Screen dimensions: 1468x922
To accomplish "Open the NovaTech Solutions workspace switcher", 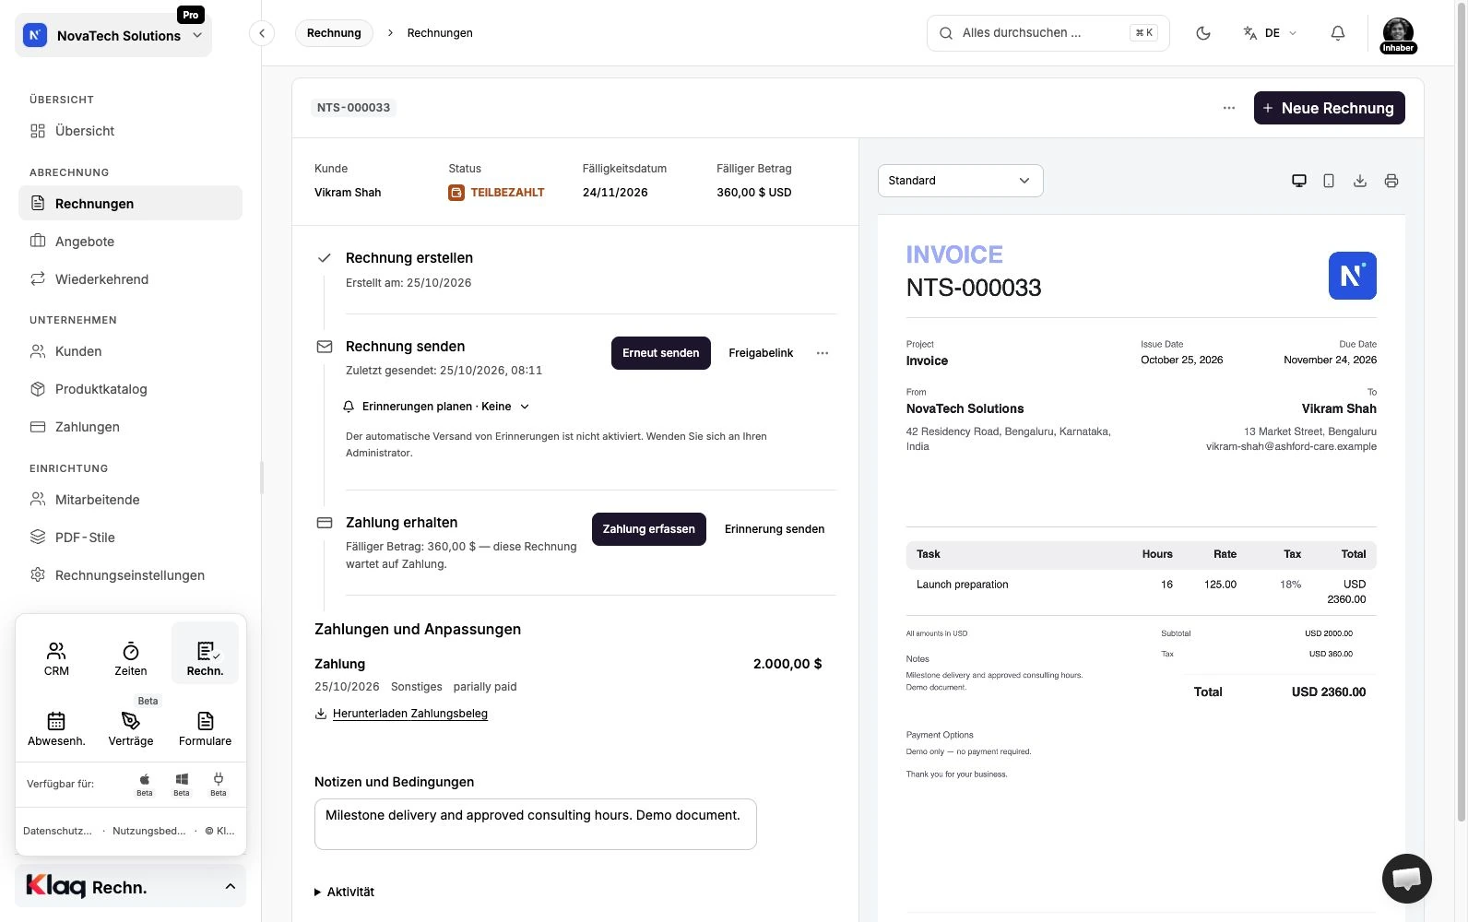I will [113, 36].
